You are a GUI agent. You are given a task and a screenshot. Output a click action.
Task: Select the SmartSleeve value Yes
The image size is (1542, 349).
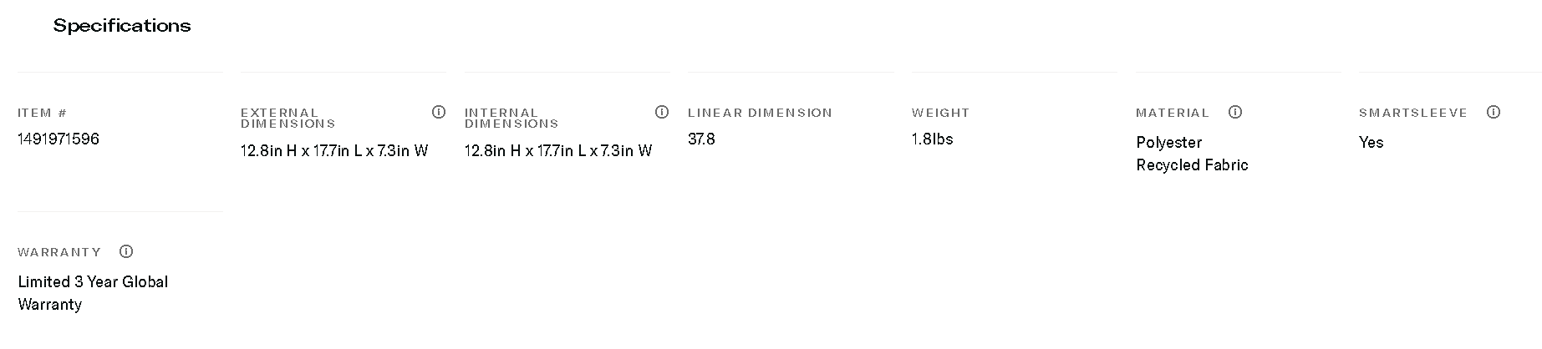[x=1371, y=143]
